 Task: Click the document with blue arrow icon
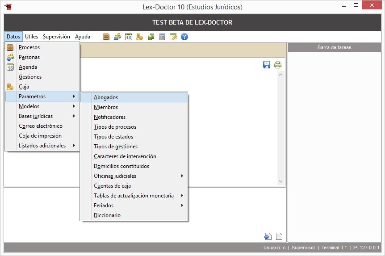click(268, 236)
